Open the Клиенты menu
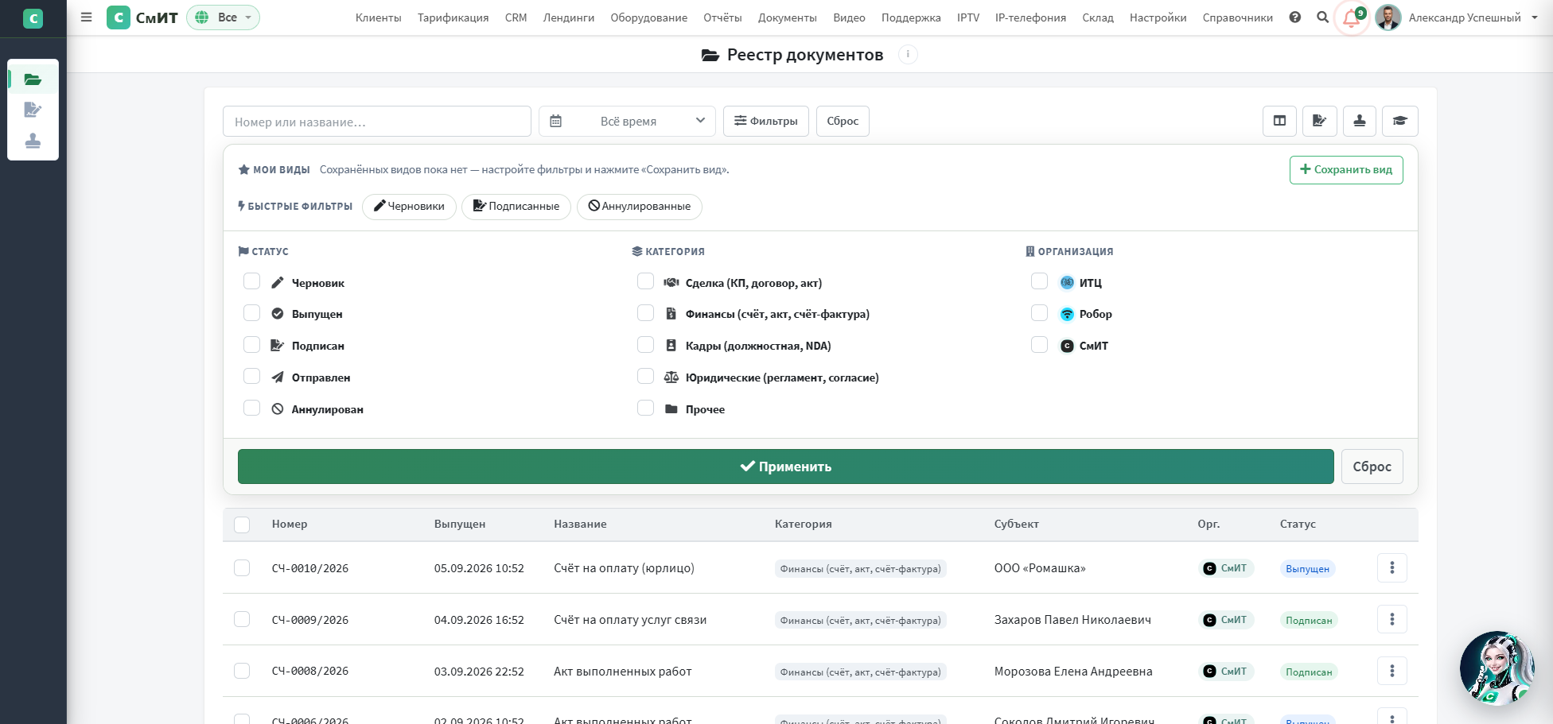 click(x=378, y=17)
